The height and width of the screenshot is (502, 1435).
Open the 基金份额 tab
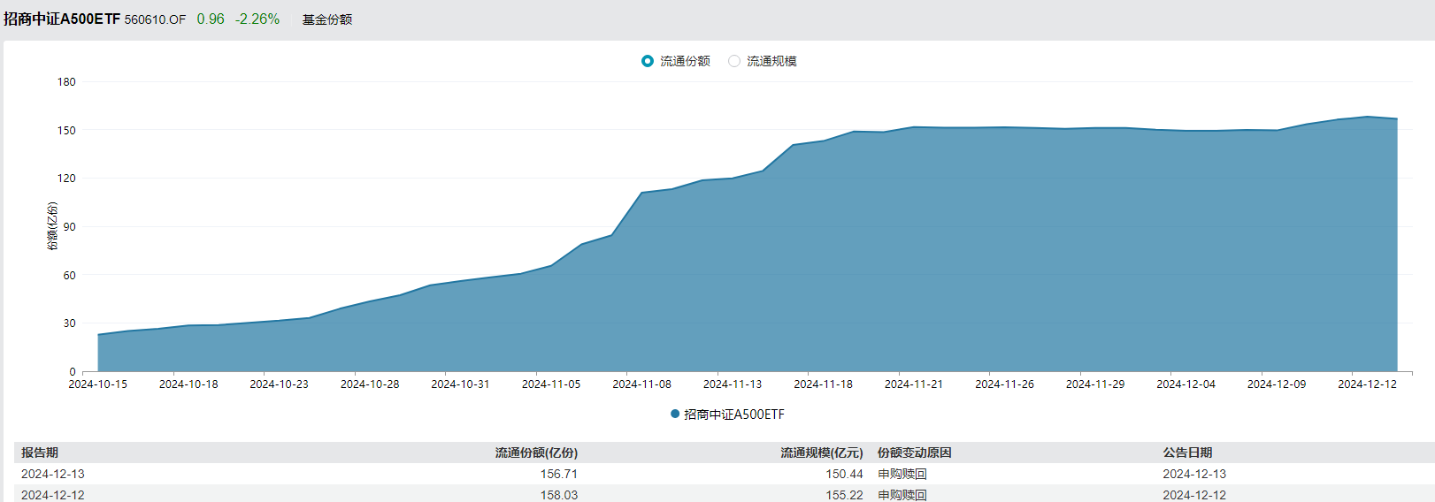(326, 19)
